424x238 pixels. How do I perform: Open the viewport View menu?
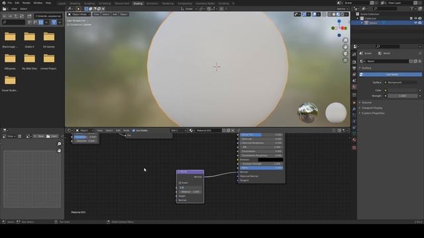click(x=96, y=15)
